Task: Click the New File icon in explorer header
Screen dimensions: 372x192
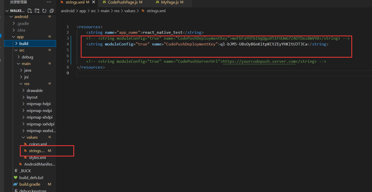Action: 30,11
